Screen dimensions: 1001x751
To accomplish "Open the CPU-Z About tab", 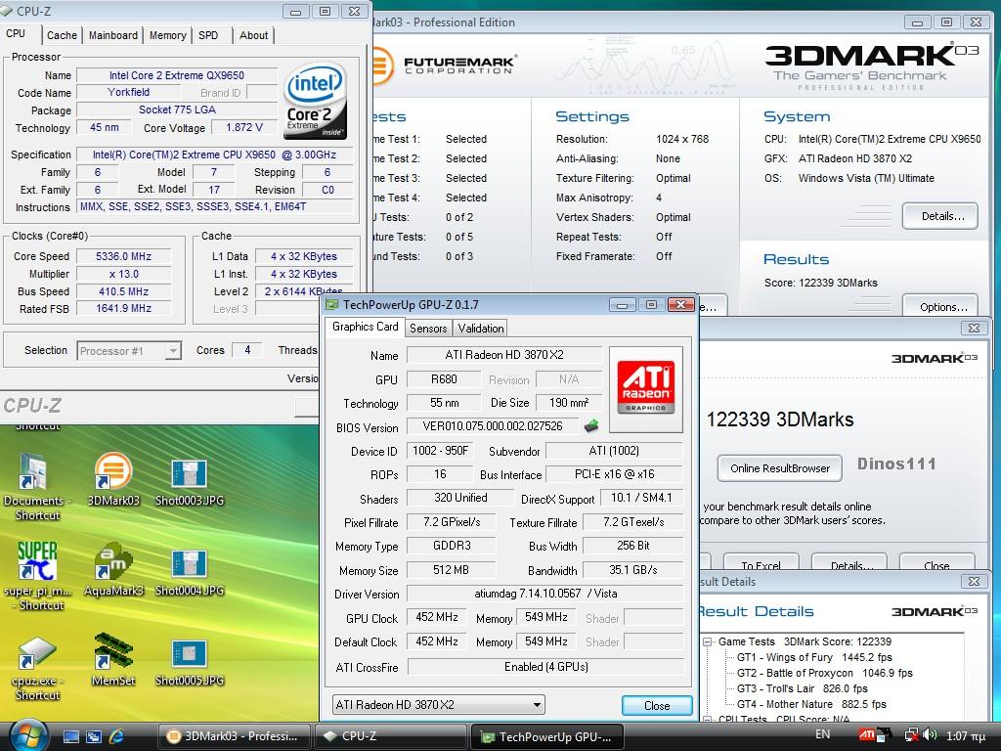I will click(x=253, y=36).
